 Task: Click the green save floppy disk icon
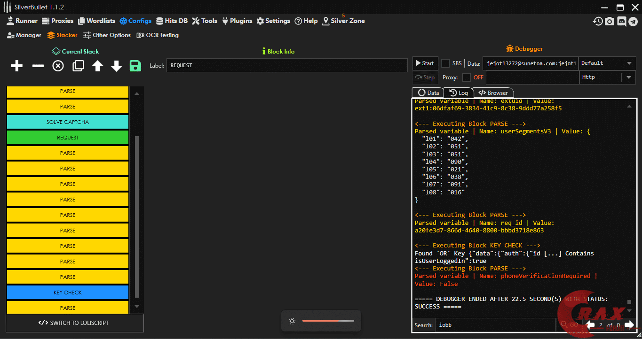[x=135, y=66]
